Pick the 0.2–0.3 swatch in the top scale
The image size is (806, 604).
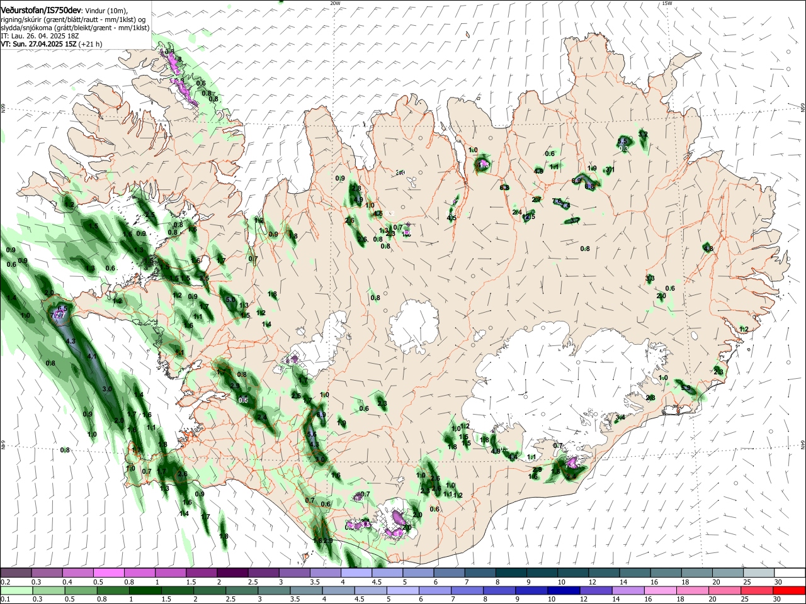point(16,573)
